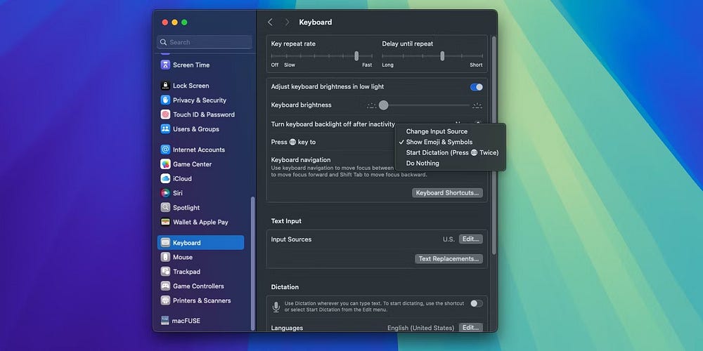Click the iCloud cloud icon
Screen dimensions: 703x351
click(x=165, y=178)
